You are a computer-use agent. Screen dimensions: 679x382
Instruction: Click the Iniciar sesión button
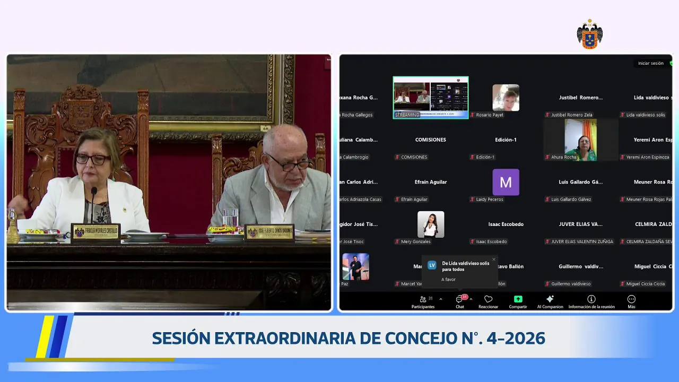click(650, 63)
